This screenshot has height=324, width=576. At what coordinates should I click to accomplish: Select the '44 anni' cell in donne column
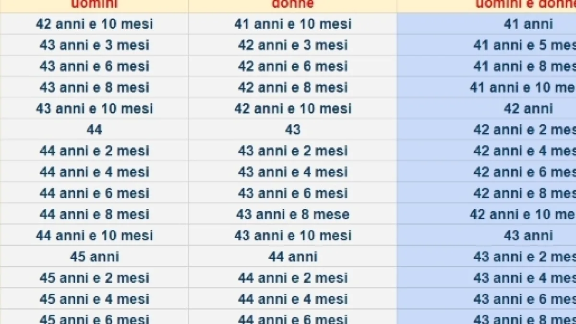coord(293,256)
